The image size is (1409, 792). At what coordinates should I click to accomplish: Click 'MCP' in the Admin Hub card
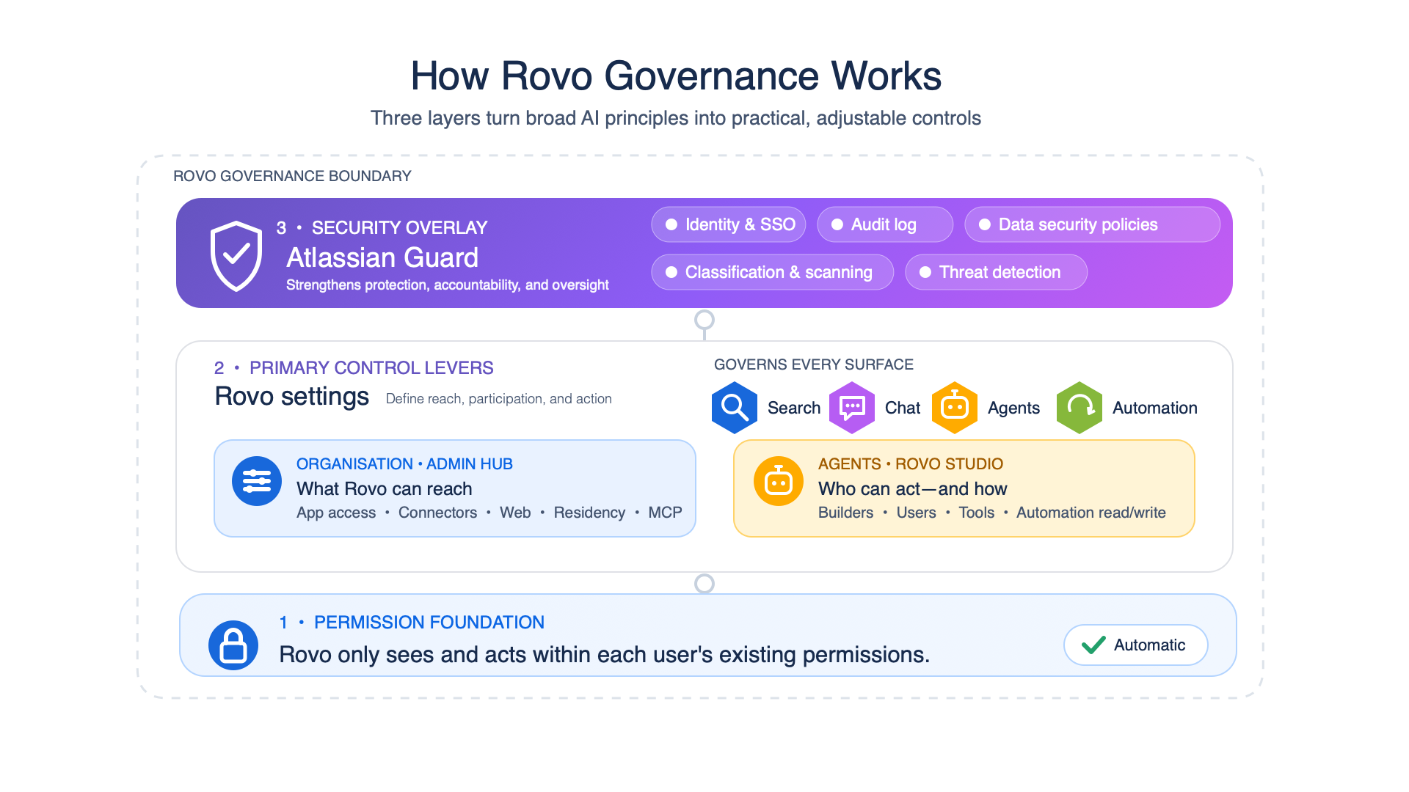click(665, 513)
